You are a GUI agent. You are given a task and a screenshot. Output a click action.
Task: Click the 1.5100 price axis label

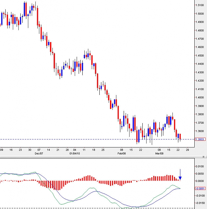click(x=200, y=5)
